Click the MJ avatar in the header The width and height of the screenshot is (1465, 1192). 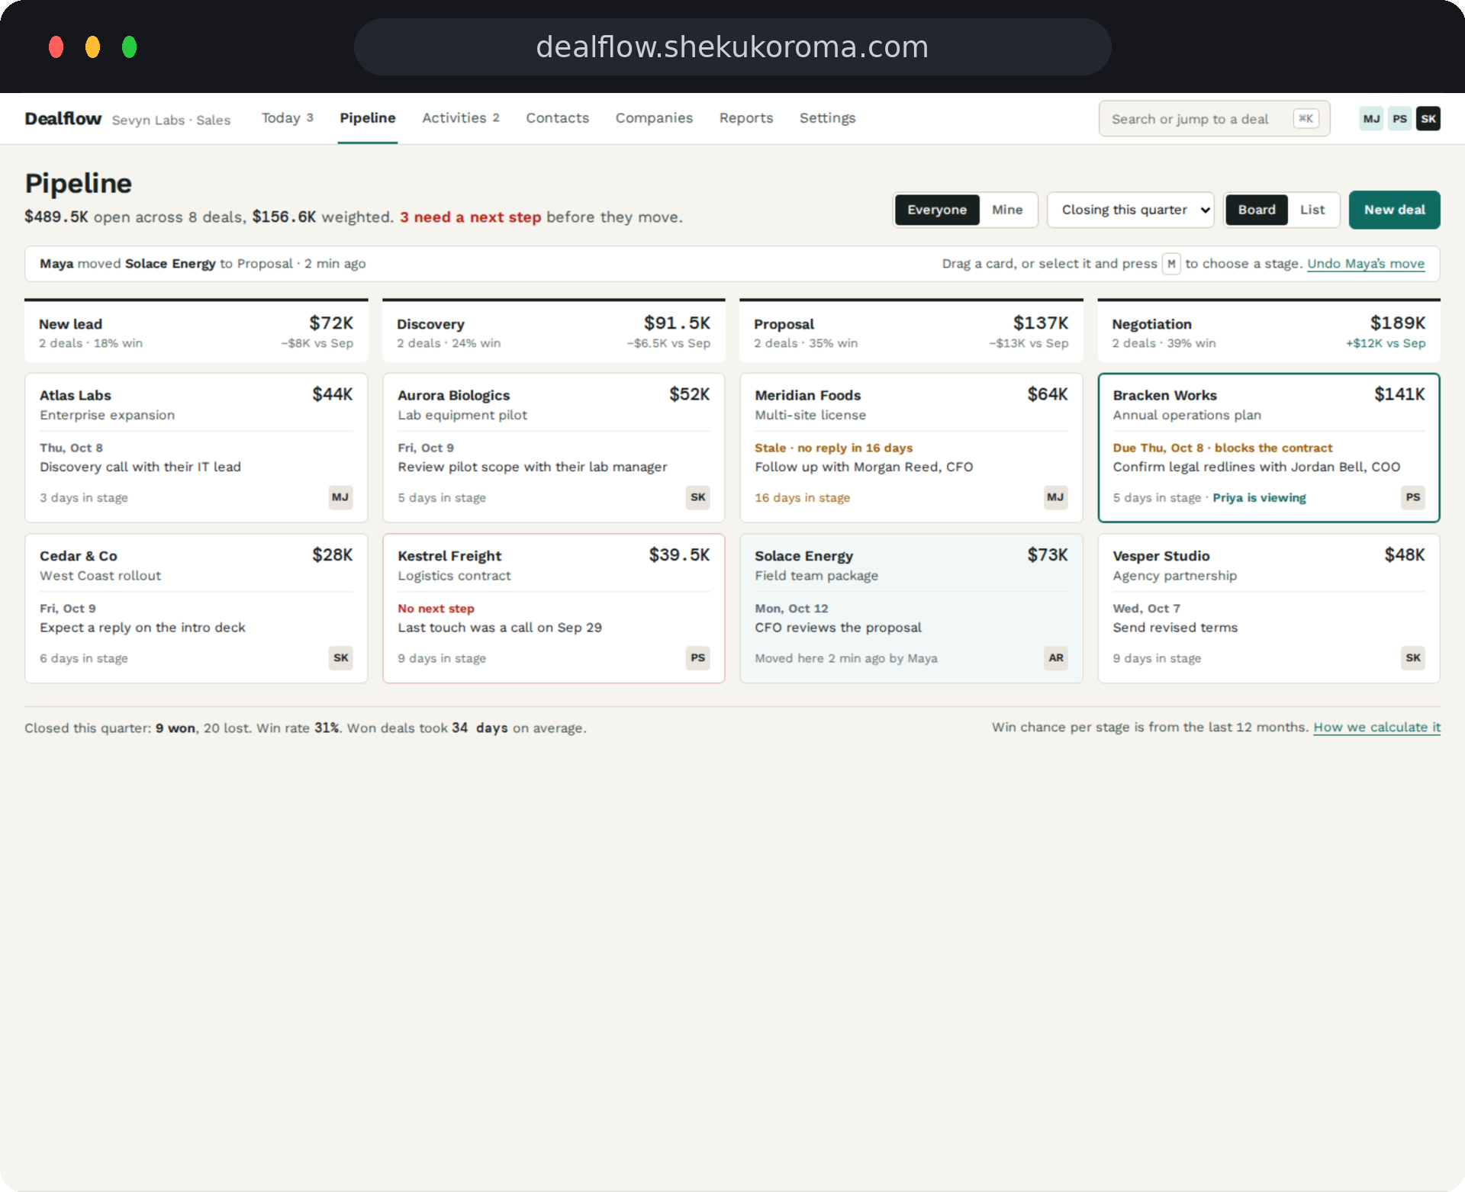[x=1371, y=118]
